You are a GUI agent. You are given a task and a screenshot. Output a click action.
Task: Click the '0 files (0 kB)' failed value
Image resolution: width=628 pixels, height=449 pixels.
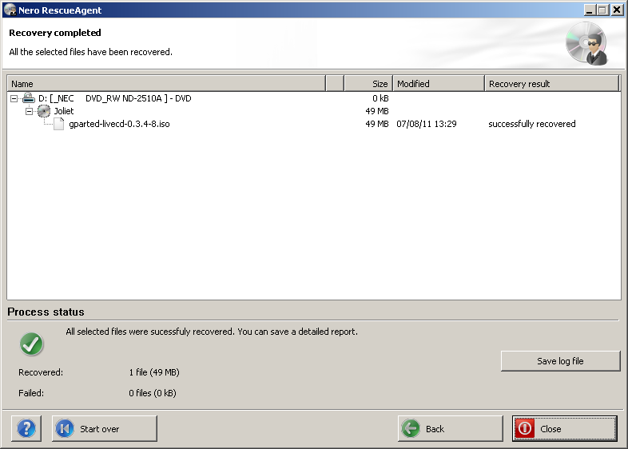(x=153, y=393)
